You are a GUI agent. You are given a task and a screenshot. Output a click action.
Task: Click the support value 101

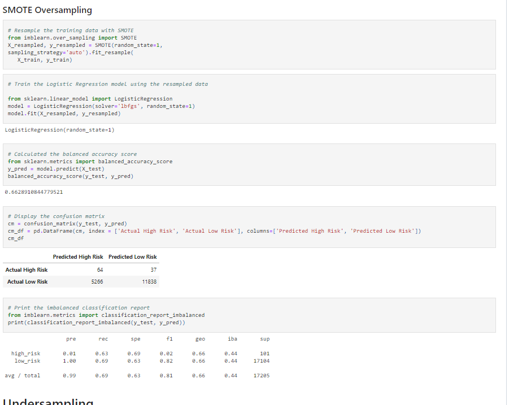[x=265, y=354]
